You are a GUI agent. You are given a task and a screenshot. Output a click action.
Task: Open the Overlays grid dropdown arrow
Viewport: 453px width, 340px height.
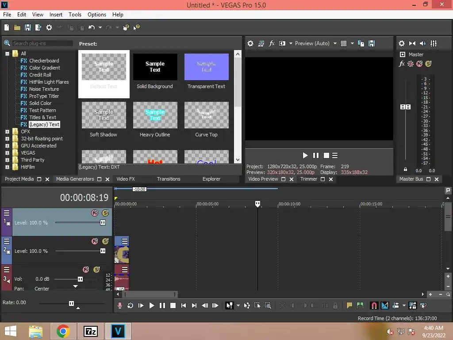352,43
